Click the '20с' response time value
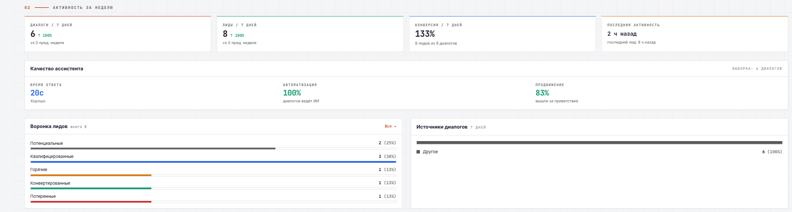The height and width of the screenshot is (212, 792). tap(37, 93)
